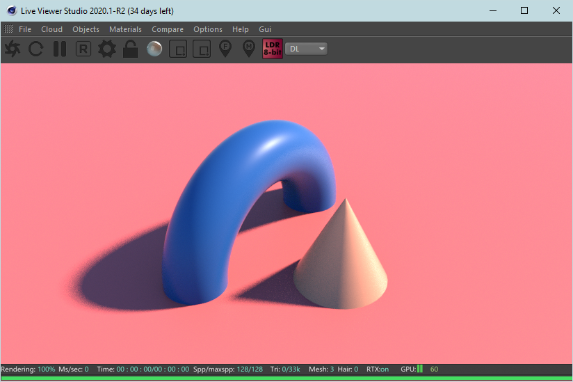
Task: Click the application logo in the title bar
Action: (12, 10)
